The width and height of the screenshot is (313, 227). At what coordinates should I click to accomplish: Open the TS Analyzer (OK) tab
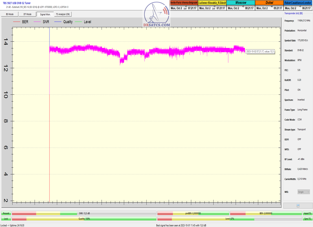click(63, 14)
